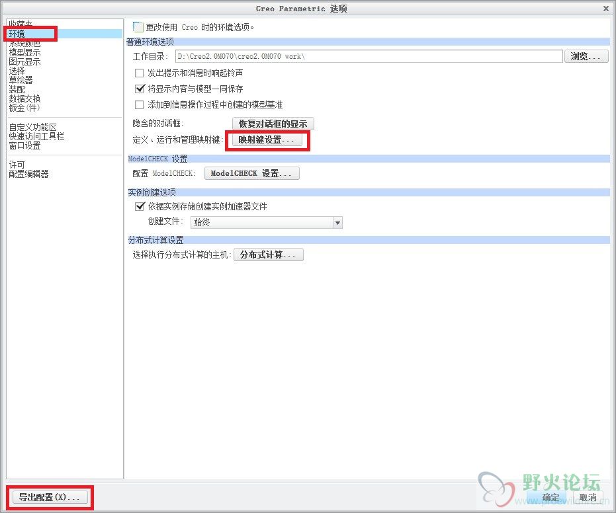Open the 系统颜色 category

click(24, 43)
